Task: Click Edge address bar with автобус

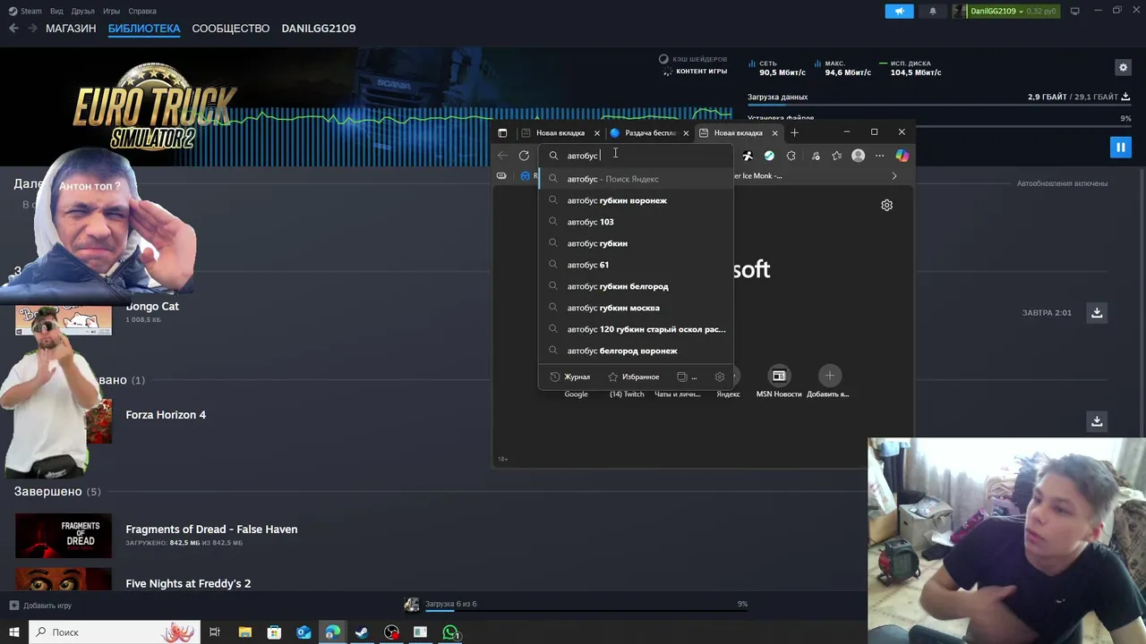Action: pyautogui.click(x=636, y=156)
